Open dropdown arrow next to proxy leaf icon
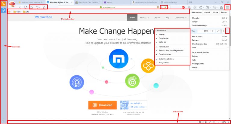Viewport: 231px width, 124px height. (169, 7)
